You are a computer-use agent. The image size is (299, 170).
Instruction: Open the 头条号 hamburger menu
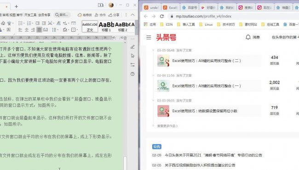click(x=149, y=37)
